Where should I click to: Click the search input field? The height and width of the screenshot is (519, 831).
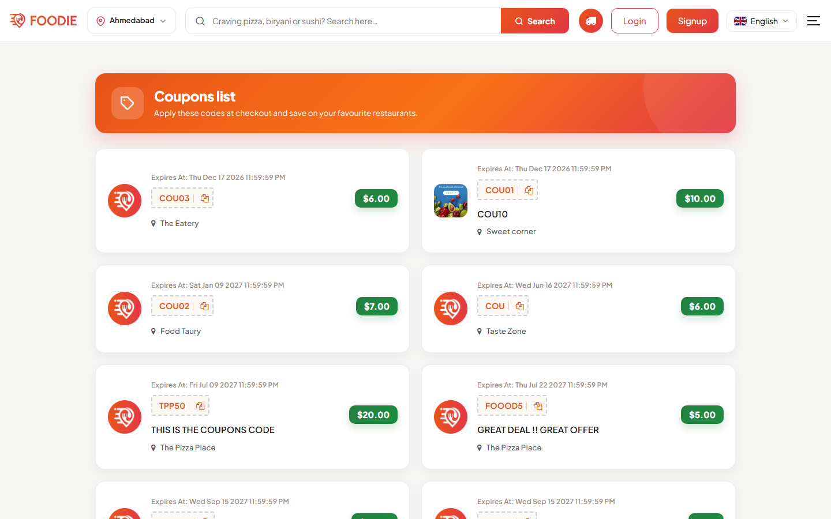pos(343,21)
